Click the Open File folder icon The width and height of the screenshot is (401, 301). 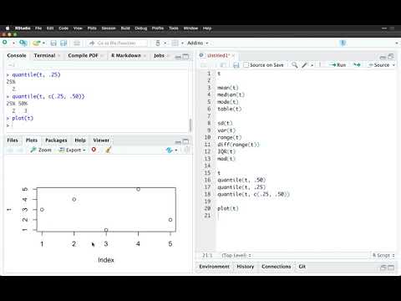[x=37, y=43]
